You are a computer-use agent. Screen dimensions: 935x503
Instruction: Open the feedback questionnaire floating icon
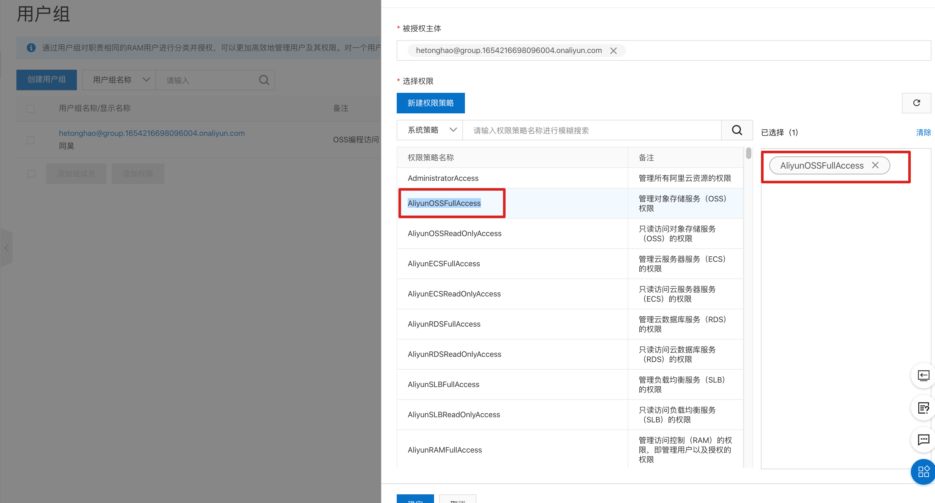tap(923, 408)
